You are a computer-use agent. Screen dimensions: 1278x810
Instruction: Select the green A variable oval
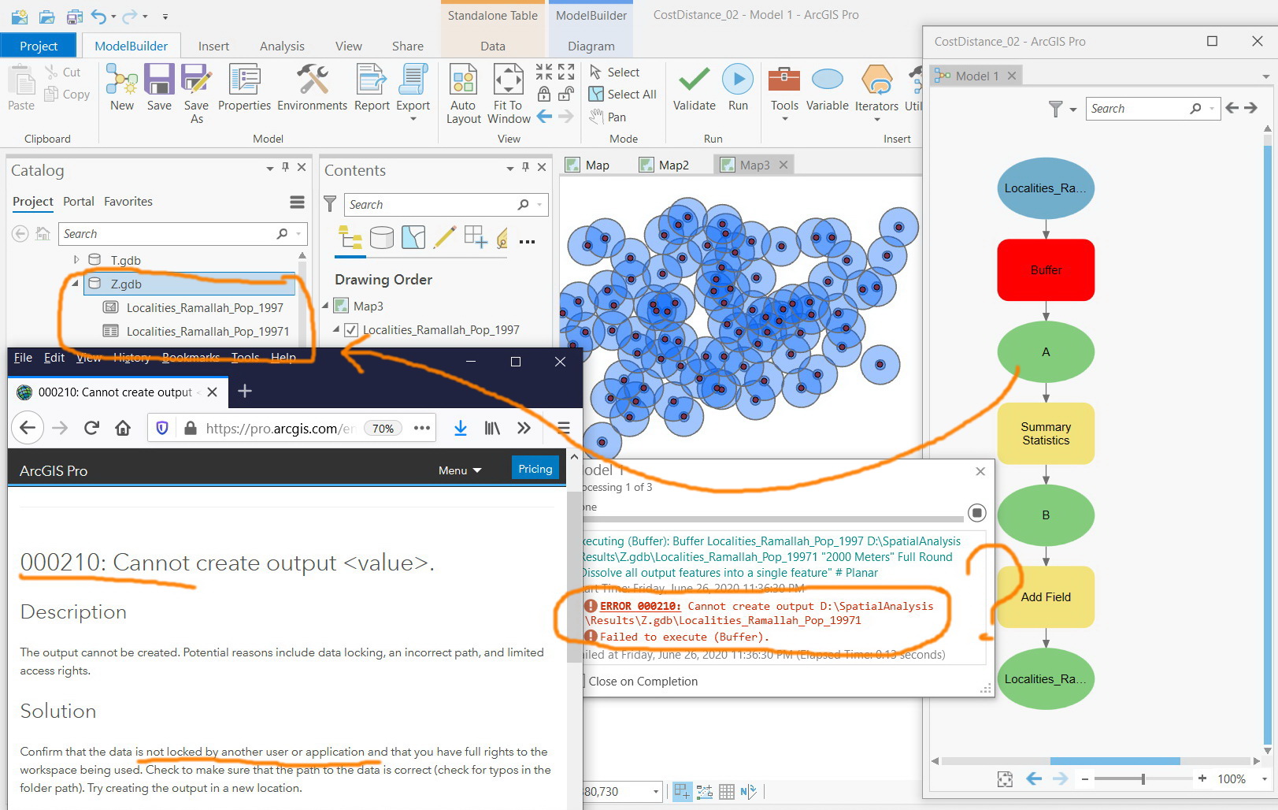click(x=1046, y=352)
